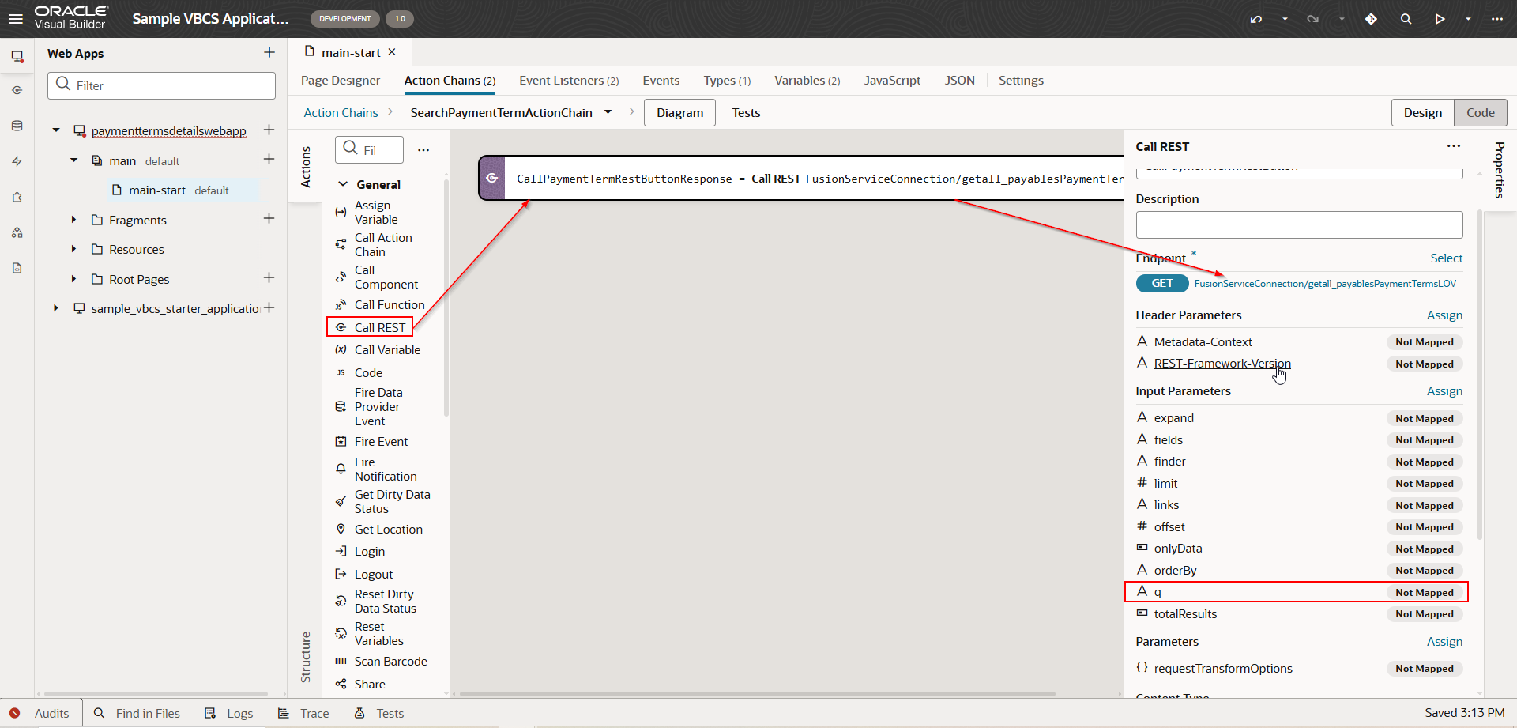Open Find in Files footer tab

tap(137, 713)
